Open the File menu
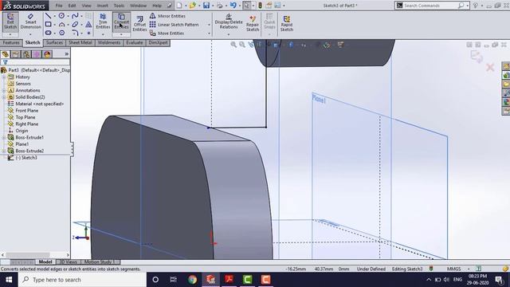This screenshot has width=510, height=287. [x=59, y=6]
